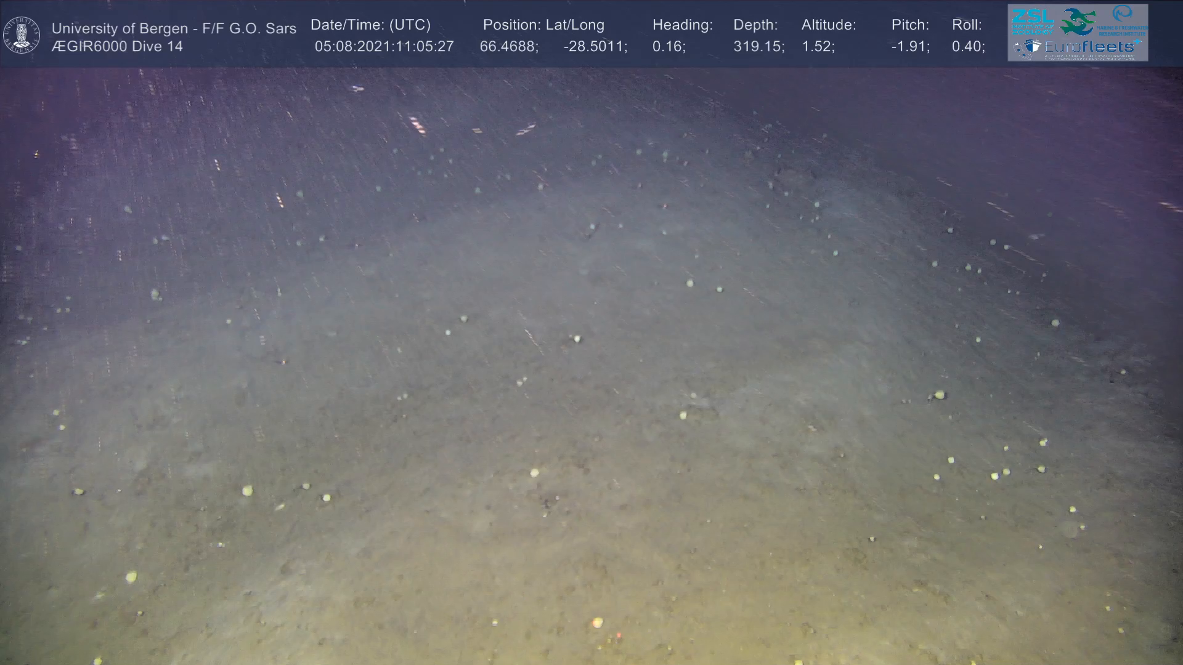The height and width of the screenshot is (665, 1183).
Task: Click the ZSL Institute of Zoology logo
Action: (x=1032, y=22)
